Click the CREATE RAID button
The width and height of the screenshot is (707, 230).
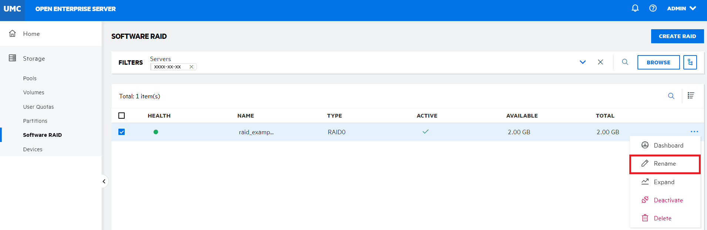(x=677, y=36)
